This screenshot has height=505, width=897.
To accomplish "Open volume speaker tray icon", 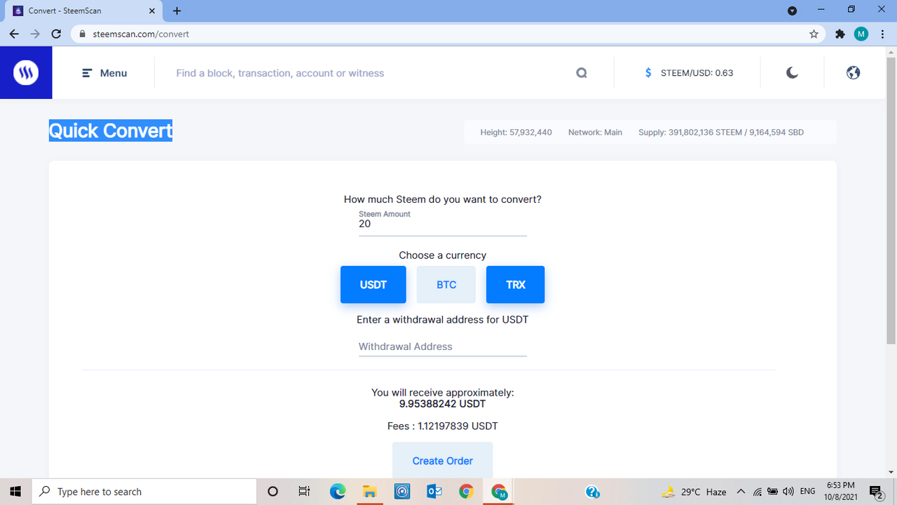I will pyautogui.click(x=788, y=492).
